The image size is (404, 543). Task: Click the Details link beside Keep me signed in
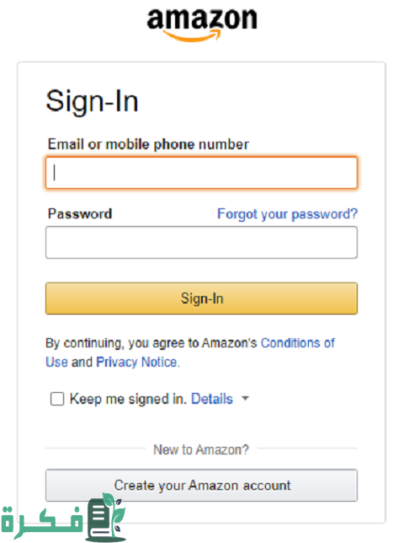pos(212,399)
